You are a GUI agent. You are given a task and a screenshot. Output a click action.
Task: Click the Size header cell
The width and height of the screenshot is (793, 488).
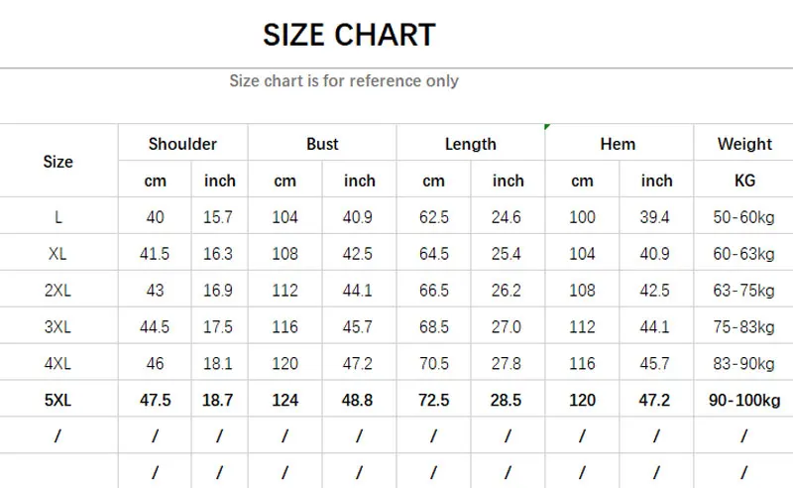tap(58, 162)
